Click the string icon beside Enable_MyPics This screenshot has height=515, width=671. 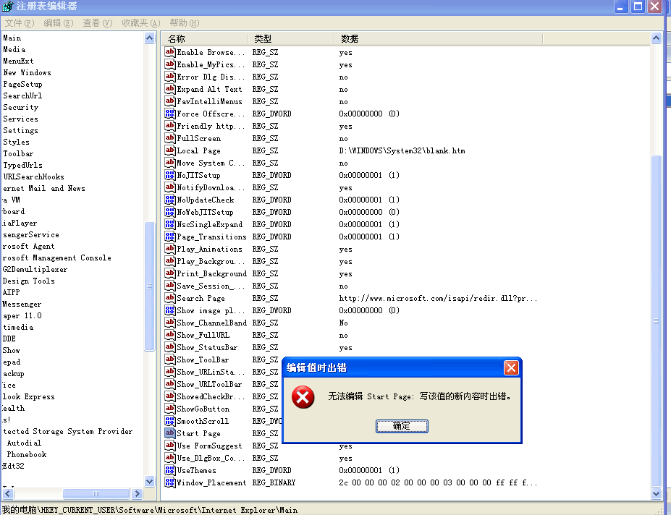170,64
